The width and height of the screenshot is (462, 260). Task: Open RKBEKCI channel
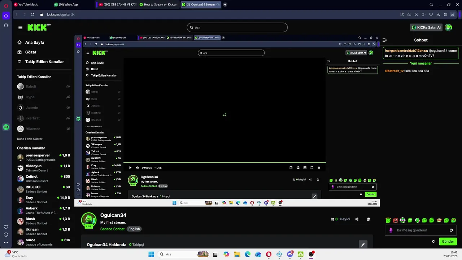[44, 189]
